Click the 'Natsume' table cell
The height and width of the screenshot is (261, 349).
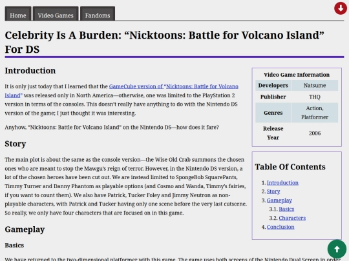point(315,86)
